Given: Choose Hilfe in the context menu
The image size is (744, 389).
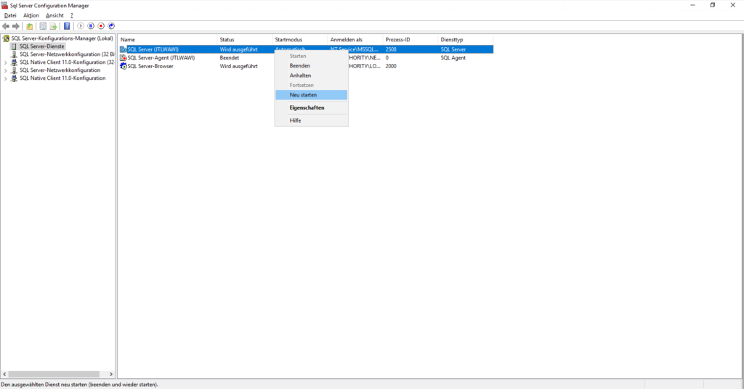Looking at the screenshot, I should 311,120.
